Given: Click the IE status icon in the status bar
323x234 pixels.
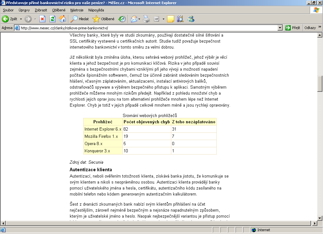Looking at the screenshot, I should pos(3,230).
